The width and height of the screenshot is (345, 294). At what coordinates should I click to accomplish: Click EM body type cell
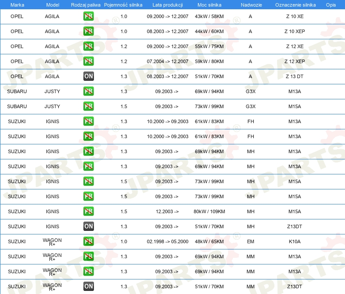[x=251, y=241]
